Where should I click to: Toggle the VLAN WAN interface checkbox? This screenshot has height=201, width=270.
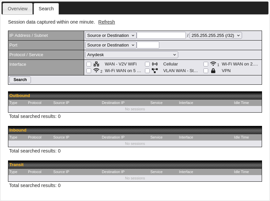point(147,71)
